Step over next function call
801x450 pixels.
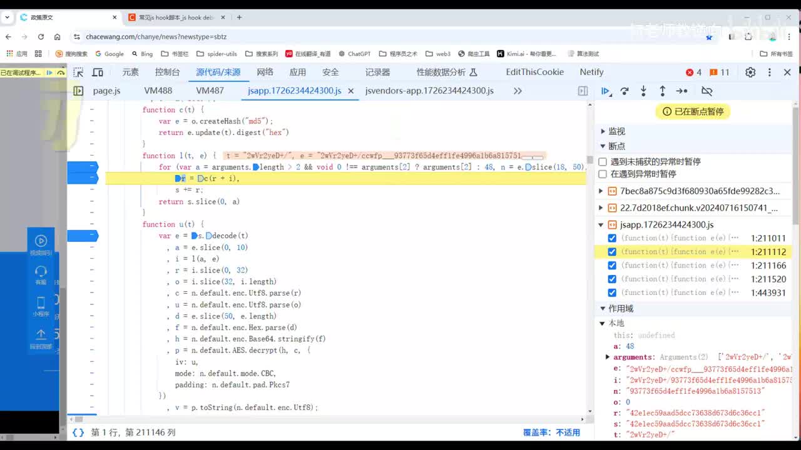(625, 91)
